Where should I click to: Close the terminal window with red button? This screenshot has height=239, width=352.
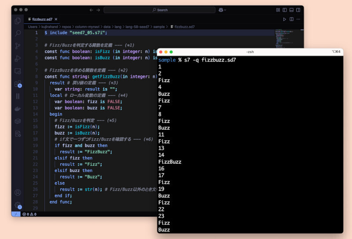[161, 52]
